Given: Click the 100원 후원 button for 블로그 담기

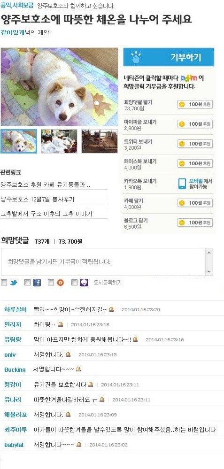Looking at the screenshot, I should (195, 223).
